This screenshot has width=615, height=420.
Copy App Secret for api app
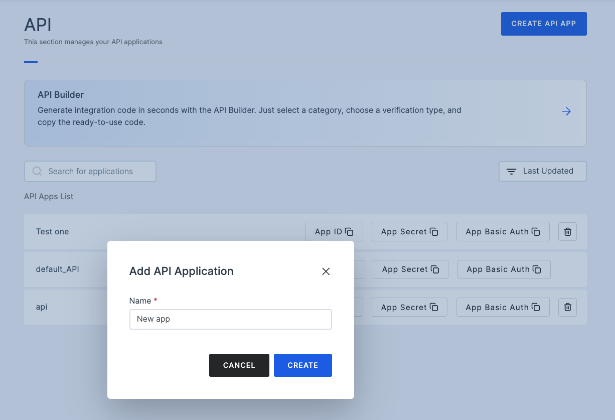coord(409,308)
